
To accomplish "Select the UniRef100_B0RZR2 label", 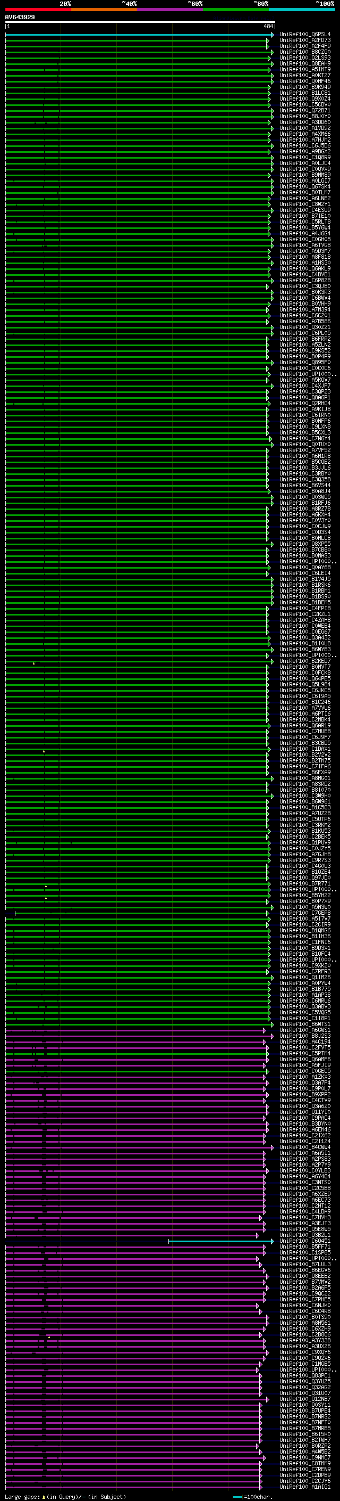I will click(304, 1446).
